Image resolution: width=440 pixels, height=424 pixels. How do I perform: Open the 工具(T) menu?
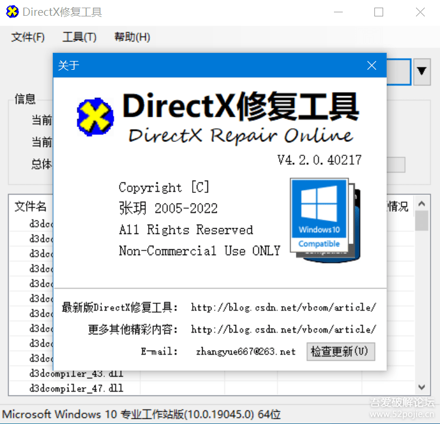(80, 37)
